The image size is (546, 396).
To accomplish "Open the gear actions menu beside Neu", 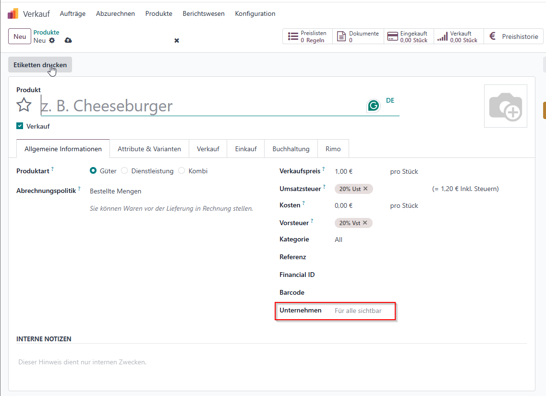I will click(52, 40).
